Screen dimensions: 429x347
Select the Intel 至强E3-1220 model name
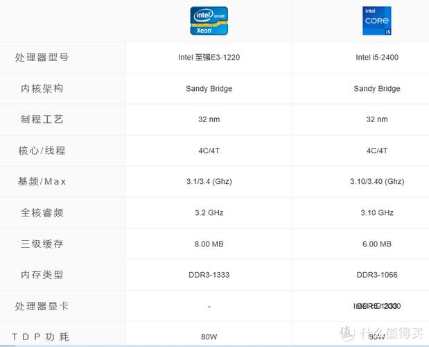pos(209,58)
